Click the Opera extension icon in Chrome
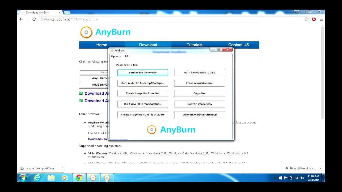Screen dimensions: 342x192 (x=314, y=19)
